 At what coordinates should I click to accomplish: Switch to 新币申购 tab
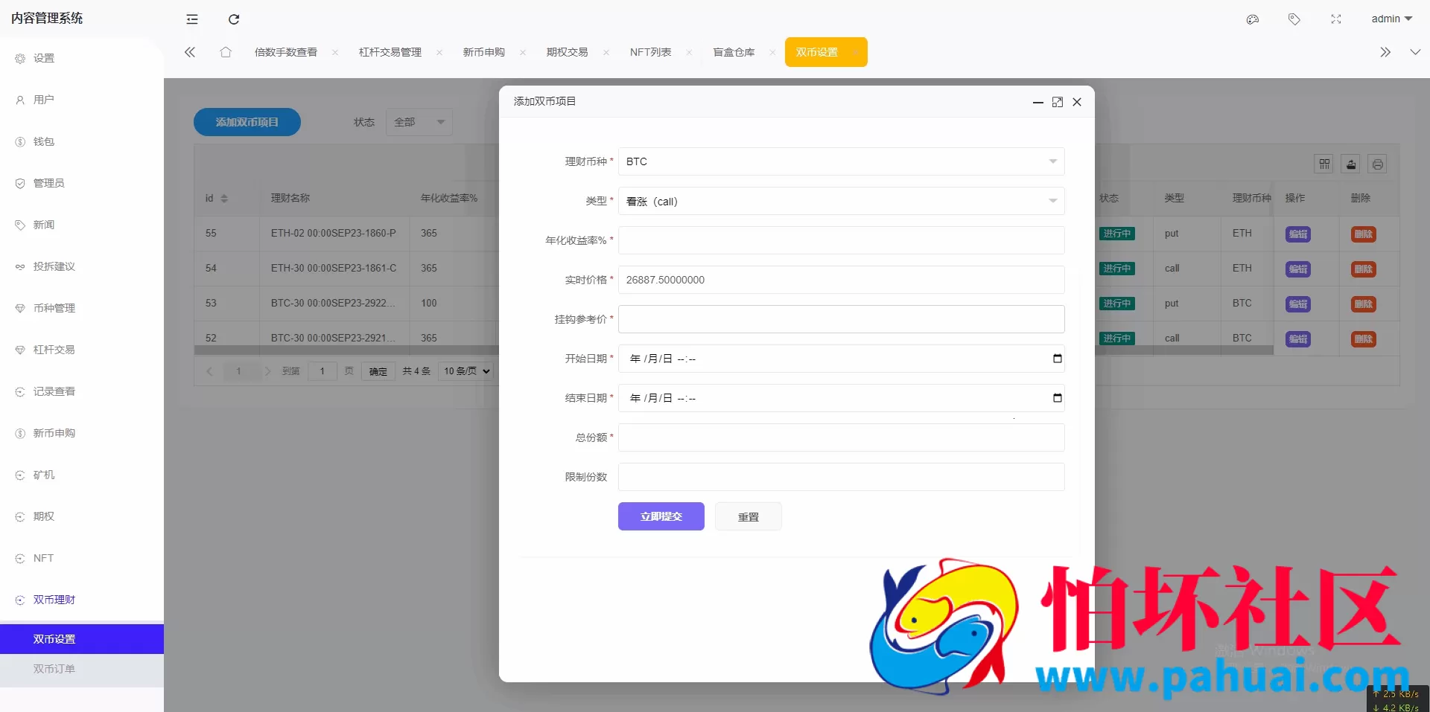[x=484, y=52]
